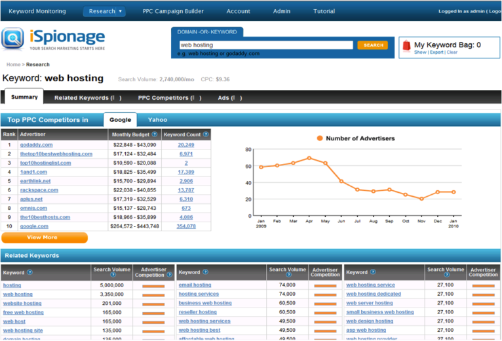Open the 'small business web hosting' keyword
This screenshot has height=341, width=502.
379,312
